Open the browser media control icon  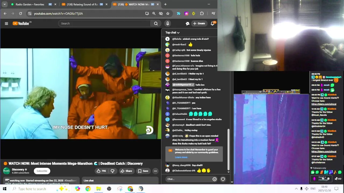(x=213, y=13)
